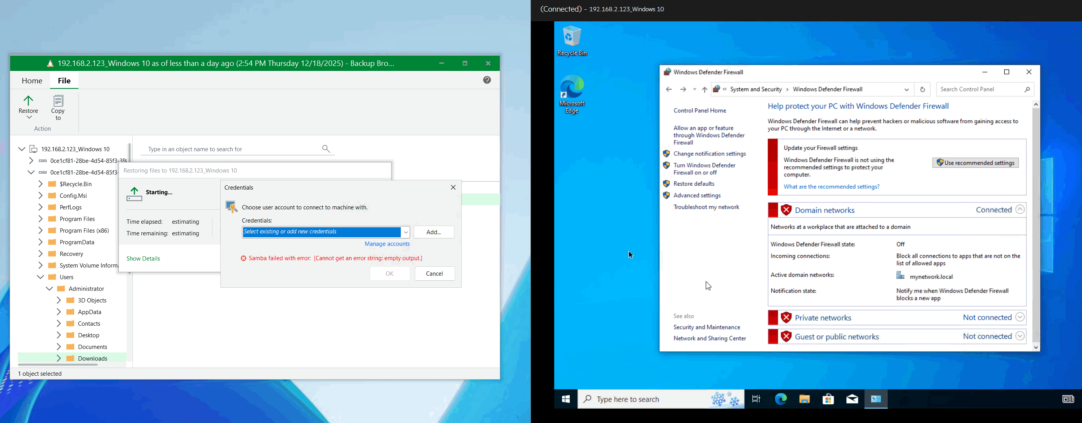Open File Explorer from the taskbar
This screenshot has height=423, width=1082.
point(804,399)
